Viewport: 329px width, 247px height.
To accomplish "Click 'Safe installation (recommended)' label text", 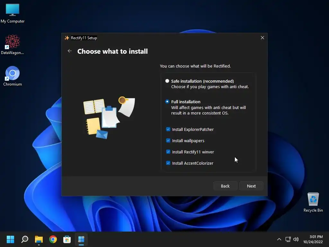I will 202,81.
